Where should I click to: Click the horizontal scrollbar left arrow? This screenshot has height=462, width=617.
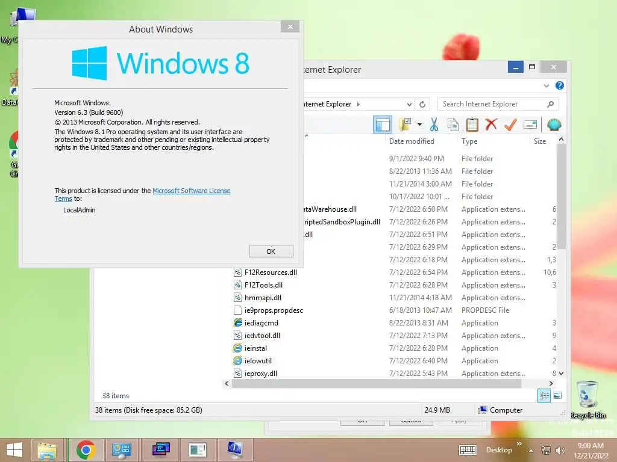pyautogui.click(x=227, y=383)
